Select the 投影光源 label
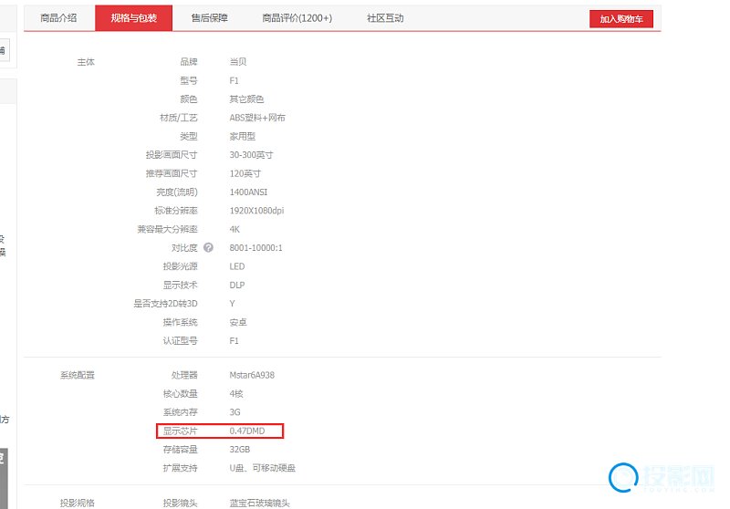 [180, 266]
